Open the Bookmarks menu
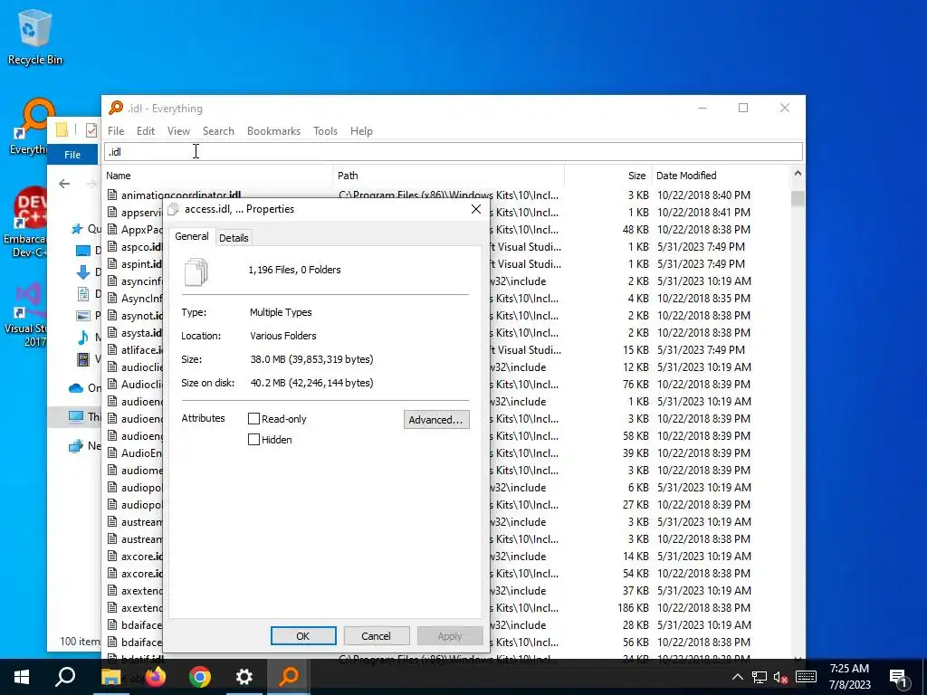 pos(273,131)
